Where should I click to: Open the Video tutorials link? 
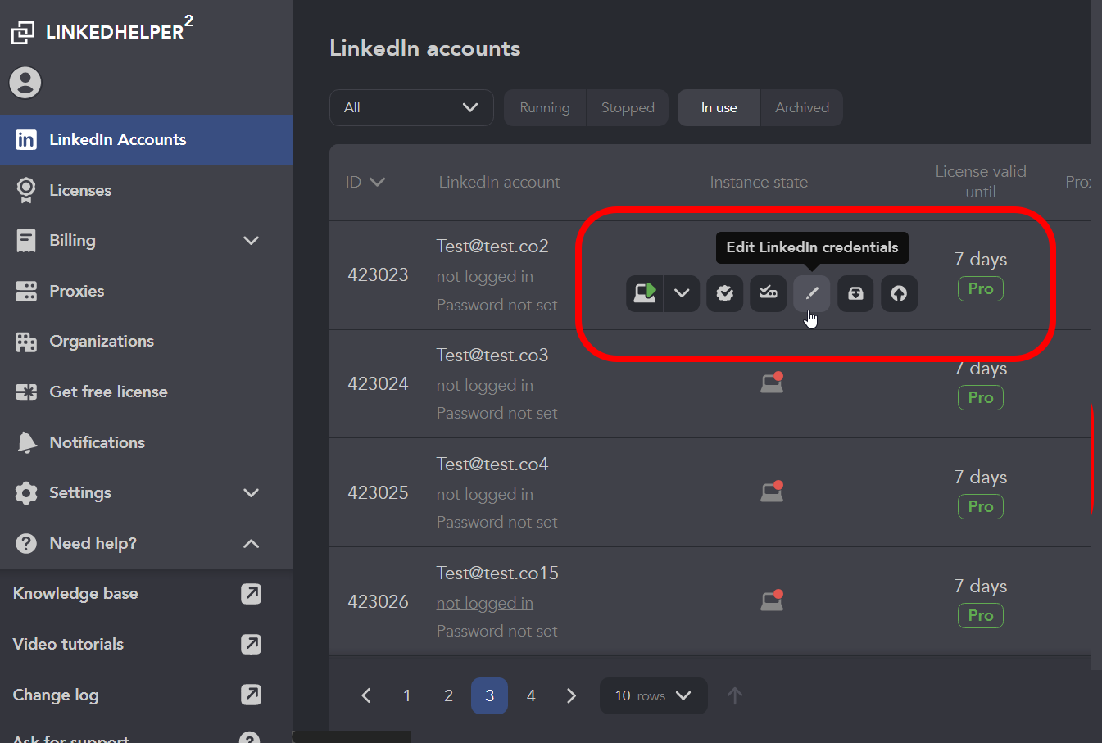click(x=68, y=644)
